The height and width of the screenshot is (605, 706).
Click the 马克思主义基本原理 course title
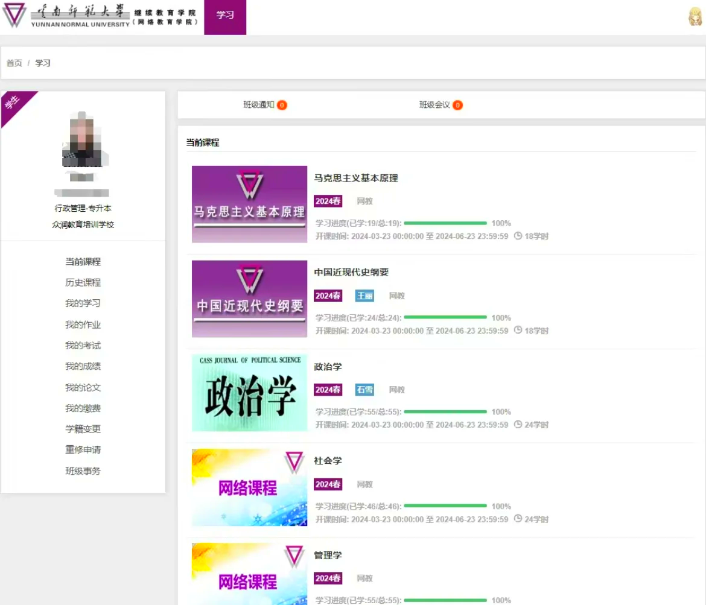coord(355,178)
